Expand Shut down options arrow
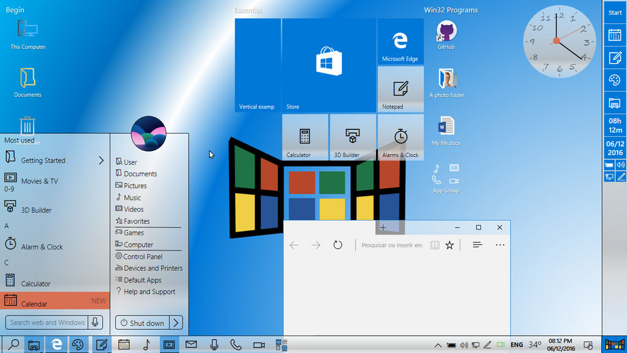The width and height of the screenshot is (627, 353). pos(176,322)
